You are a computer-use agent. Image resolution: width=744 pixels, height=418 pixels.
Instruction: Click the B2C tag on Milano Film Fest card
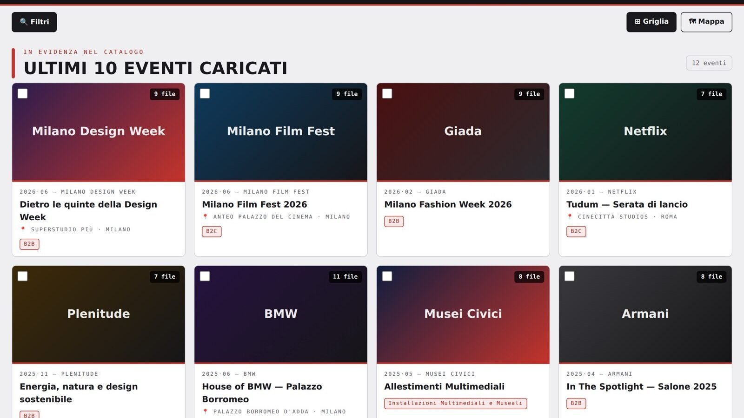coord(212,231)
